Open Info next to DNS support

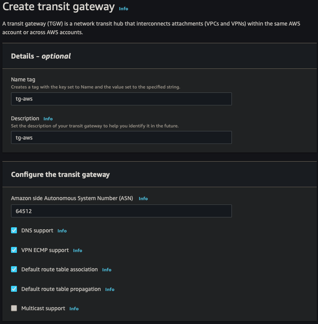pyautogui.click(x=62, y=231)
